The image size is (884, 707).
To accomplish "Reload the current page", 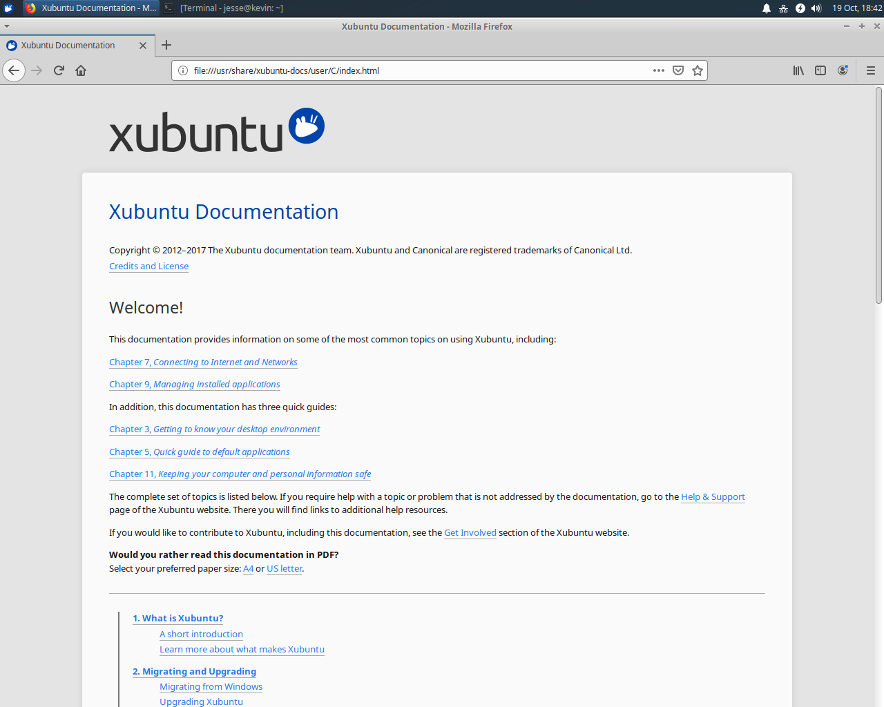I will pos(59,70).
